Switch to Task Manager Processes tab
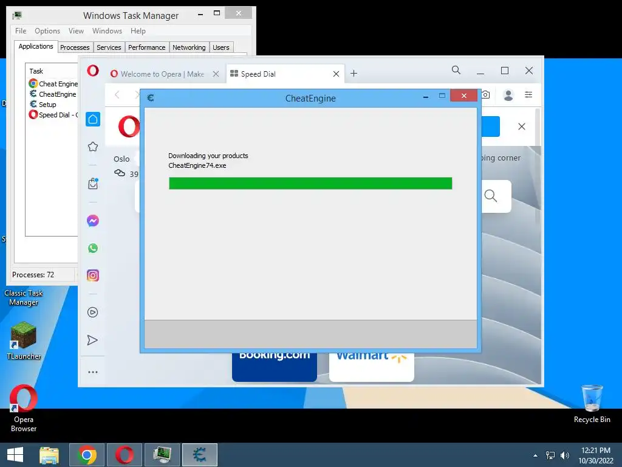The image size is (622, 467). point(75,47)
